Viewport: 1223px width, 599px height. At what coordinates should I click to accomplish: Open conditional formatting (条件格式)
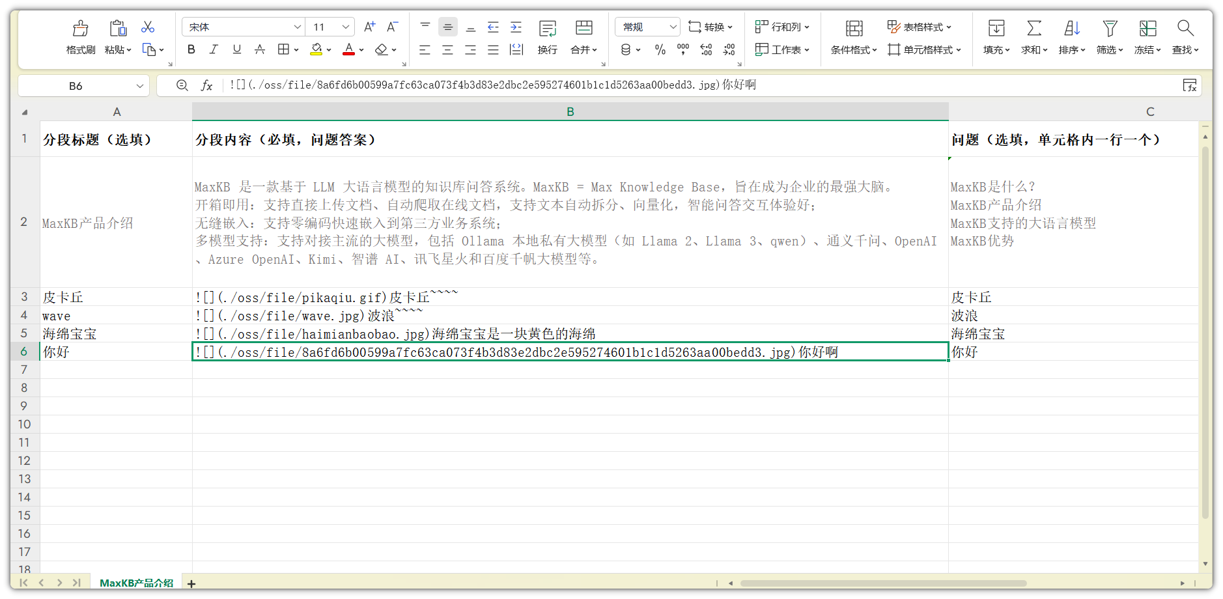852,37
